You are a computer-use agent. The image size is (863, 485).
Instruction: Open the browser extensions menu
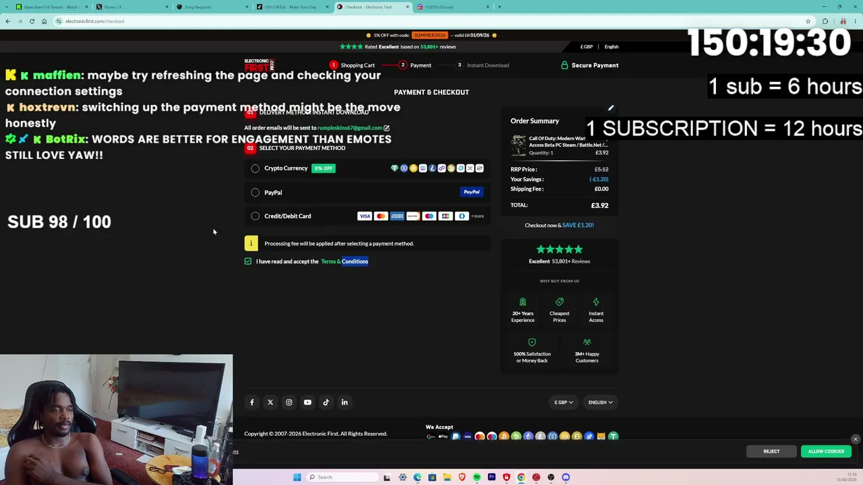click(825, 21)
